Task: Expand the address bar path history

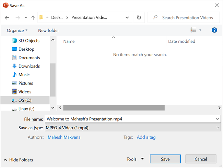Action: point(127,17)
